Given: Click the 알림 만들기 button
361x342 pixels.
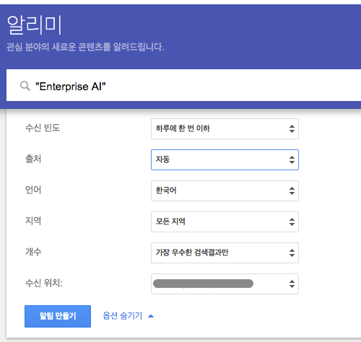Looking at the screenshot, I should tap(58, 316).
